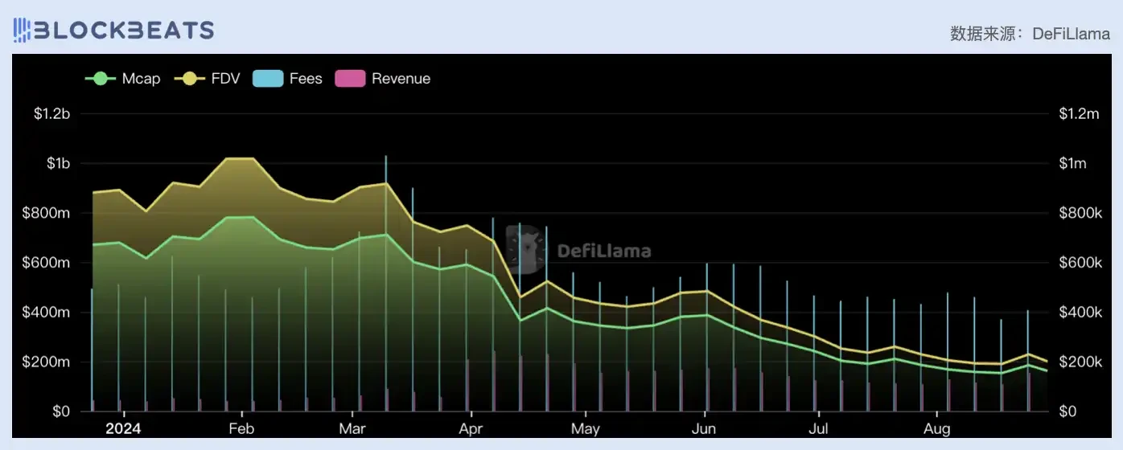Image resolution: width=1123 pixels, height=450 pixels.
Task: Click the Aug x-axis label
Action: 937,428
